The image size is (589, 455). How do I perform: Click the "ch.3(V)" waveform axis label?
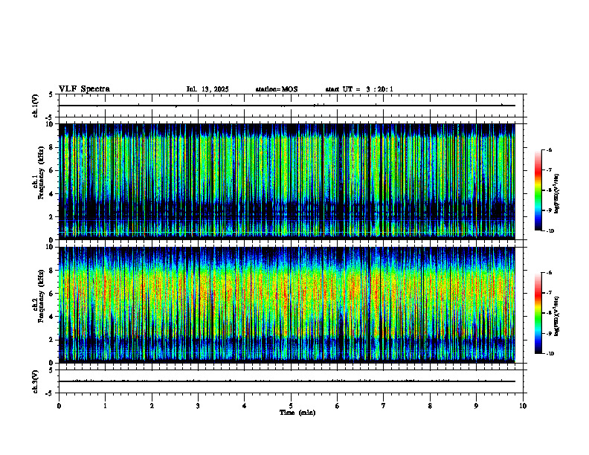pos(36,381)
